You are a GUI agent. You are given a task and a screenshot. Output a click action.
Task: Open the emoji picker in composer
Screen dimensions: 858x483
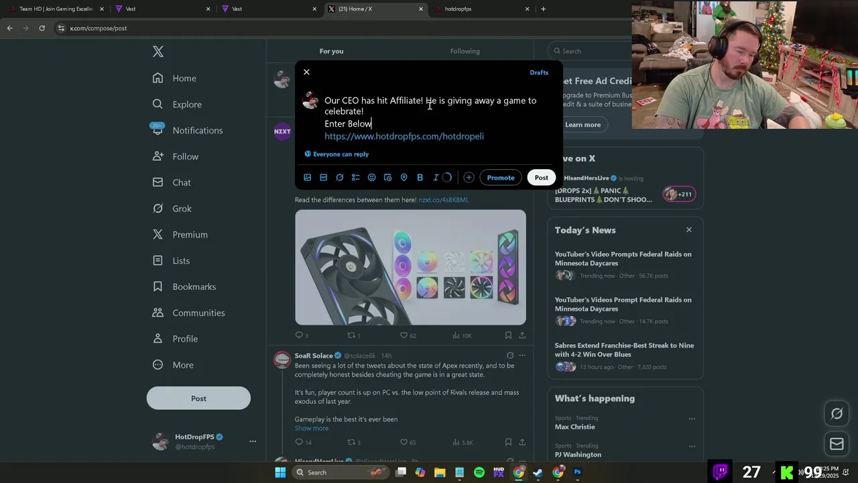pos(372,178)
